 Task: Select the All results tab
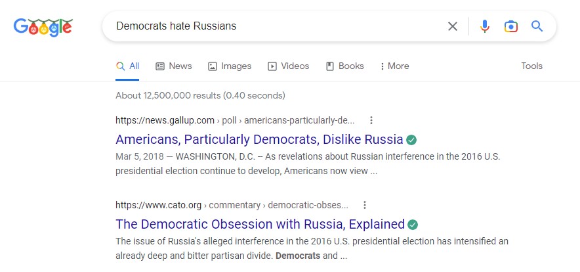pyautogui.click(x=127, y=66)
